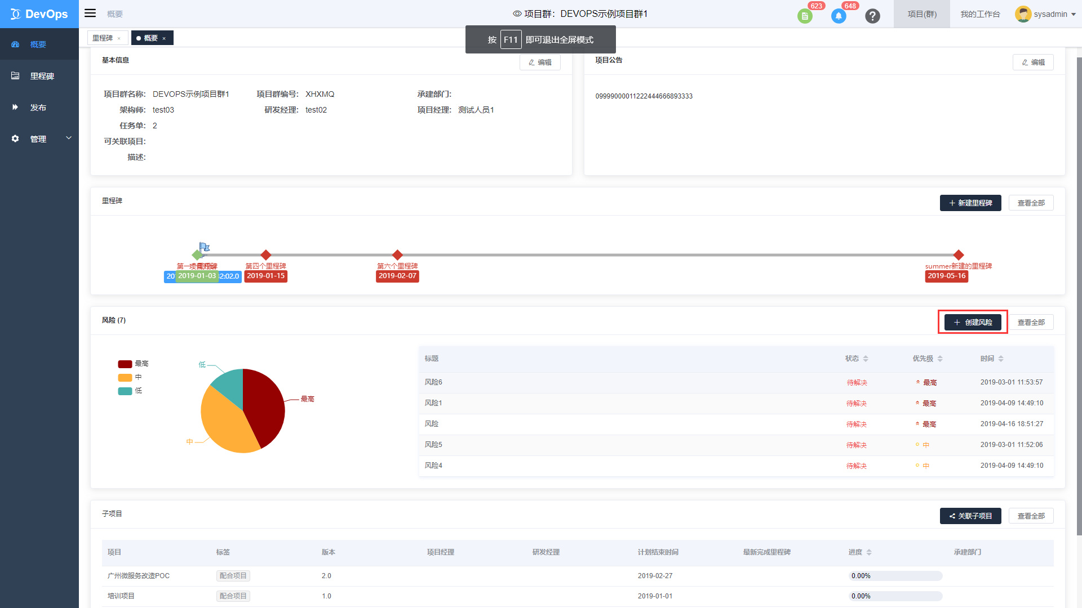The image size is (1082, 608).
Task: Click 新建里程碑 button
Action: tap(970, 203)
